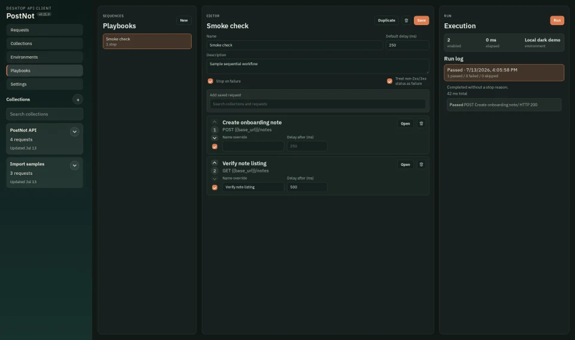Open the Create onboarding note request
575x340 pixels.
(x=405, y=123)
